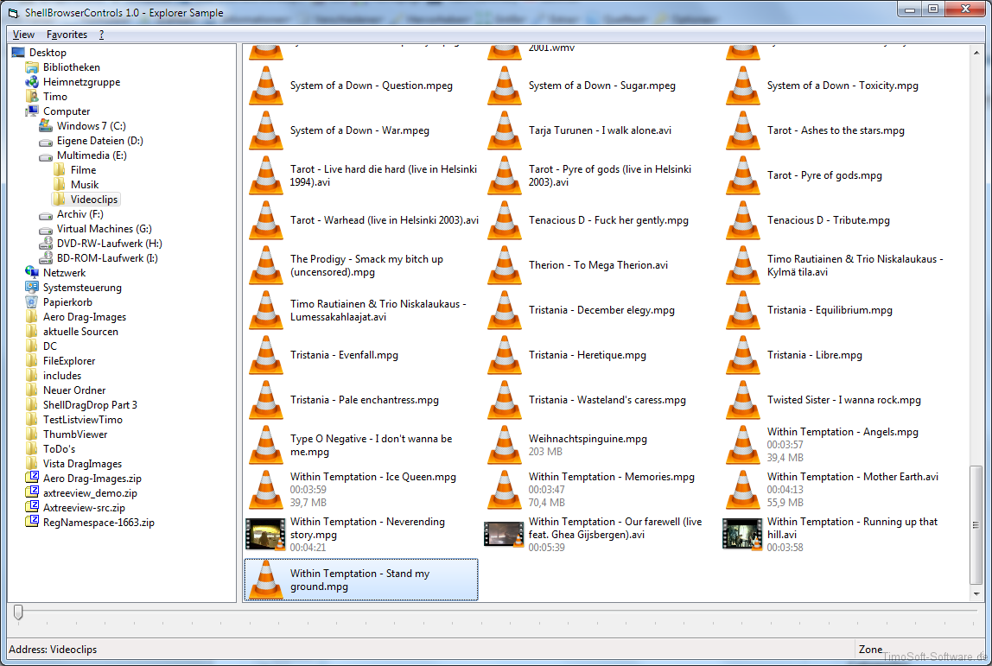Image resolution: width=992 pixels, height=666 pixels.
Task: Select the Vista DragImages folder
Action: [82, 464]
